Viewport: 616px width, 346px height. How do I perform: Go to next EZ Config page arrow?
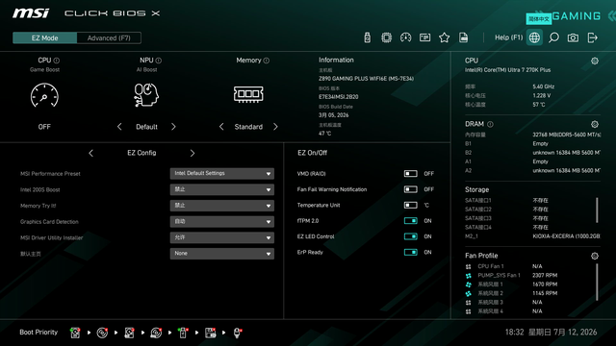pos(192,153)
